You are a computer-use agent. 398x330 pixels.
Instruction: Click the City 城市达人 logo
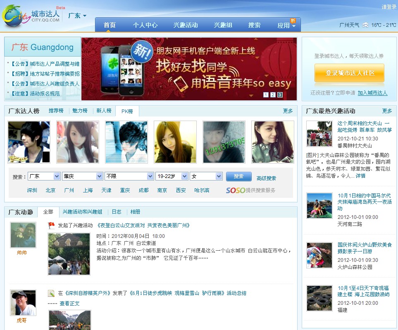click(31, 16)
